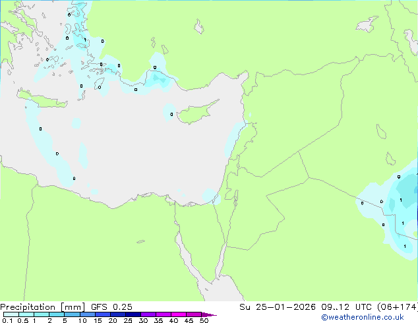Image resolution: width=418 pixels, height=323 pixels.
Task: Click the "Su 25-01-2026" date text
Action: (278, 307)
